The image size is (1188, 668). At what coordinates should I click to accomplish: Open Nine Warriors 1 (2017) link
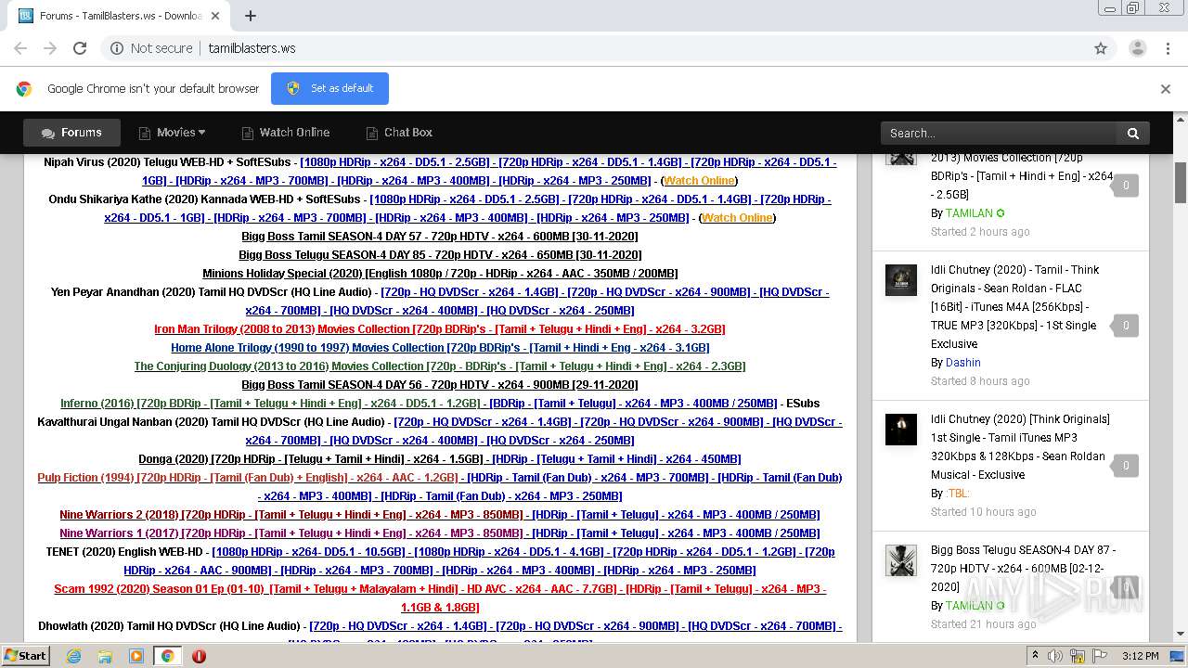(292, 533)
